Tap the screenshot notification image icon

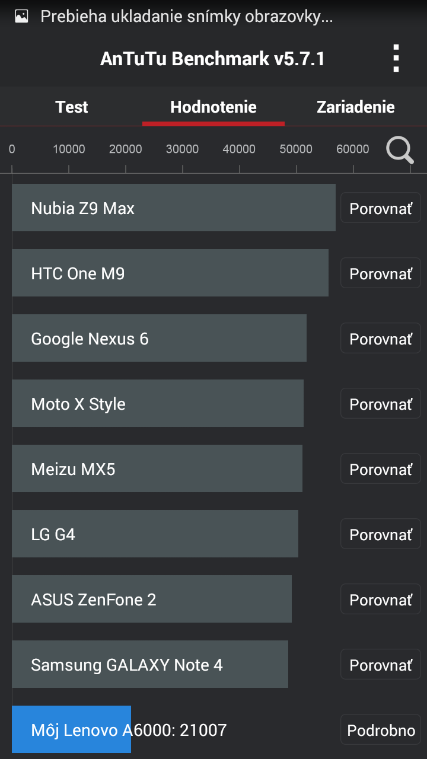coord(21,17)
